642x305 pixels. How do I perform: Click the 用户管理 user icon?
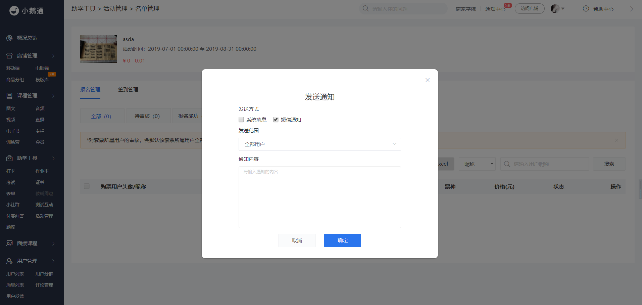(x=9, y=261)
